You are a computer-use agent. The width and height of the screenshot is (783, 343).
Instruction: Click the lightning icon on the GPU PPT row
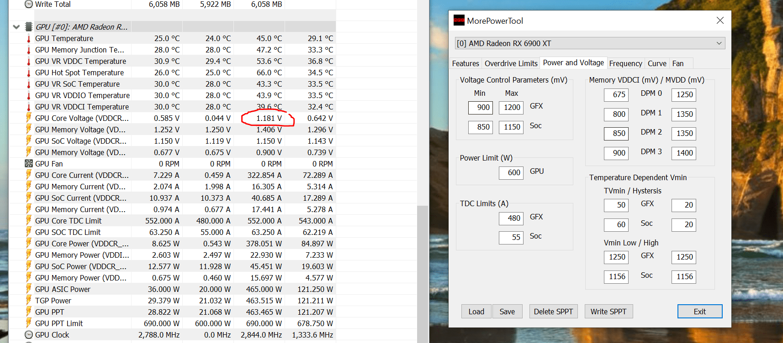coord(29,312)
